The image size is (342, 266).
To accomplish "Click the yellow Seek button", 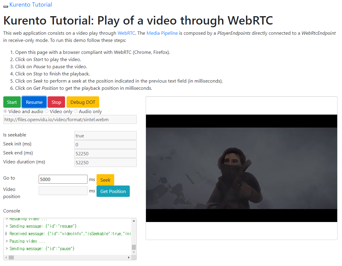I will [105, 180].
